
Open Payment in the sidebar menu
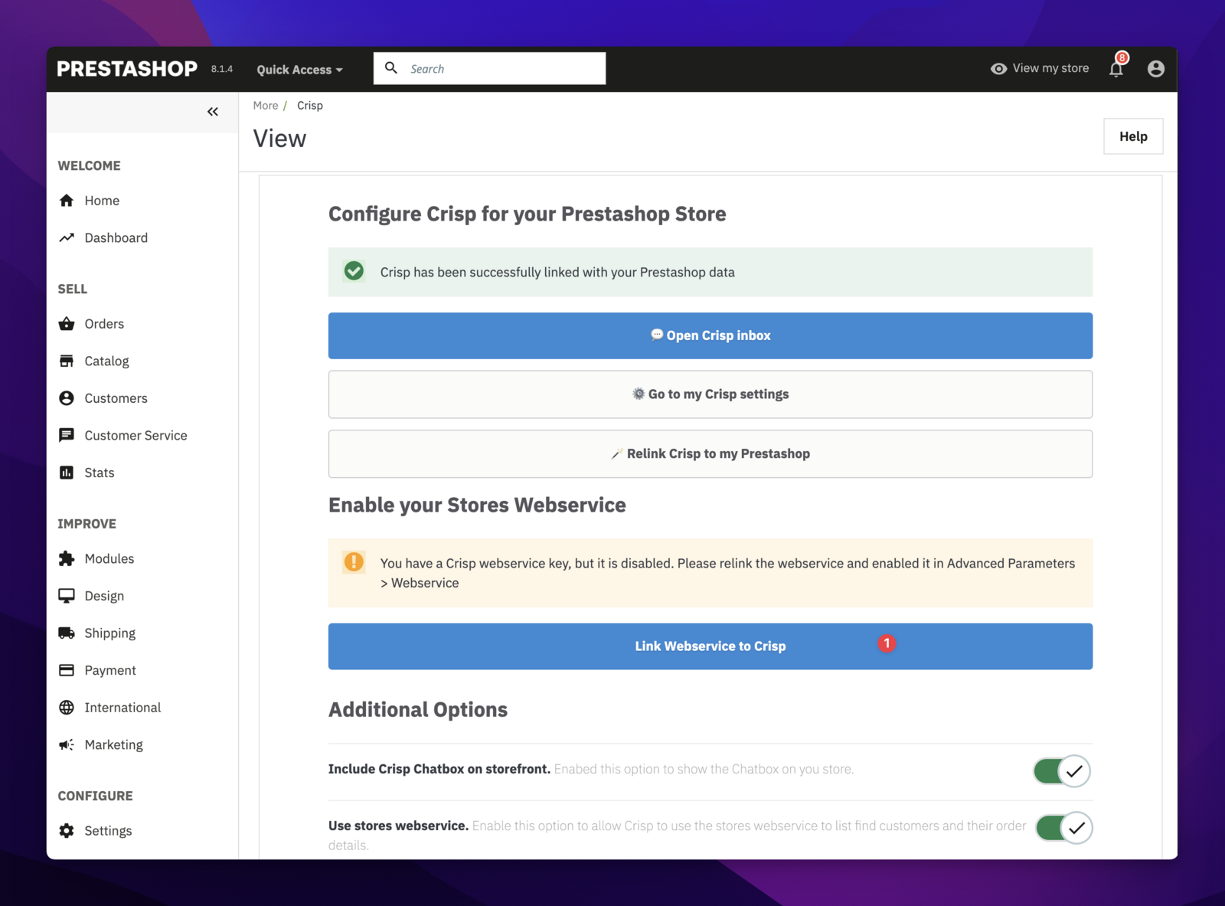point(110,670)
